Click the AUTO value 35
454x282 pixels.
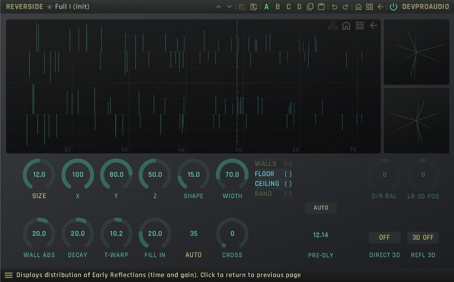click(x=194, y=234)
